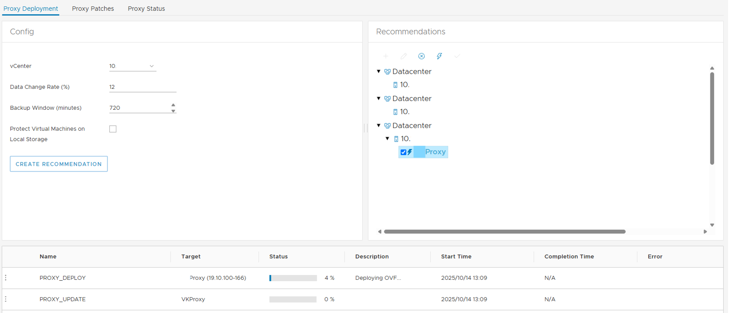Uncheck the Proxy checkbox in the tree

tap(403, 152)
